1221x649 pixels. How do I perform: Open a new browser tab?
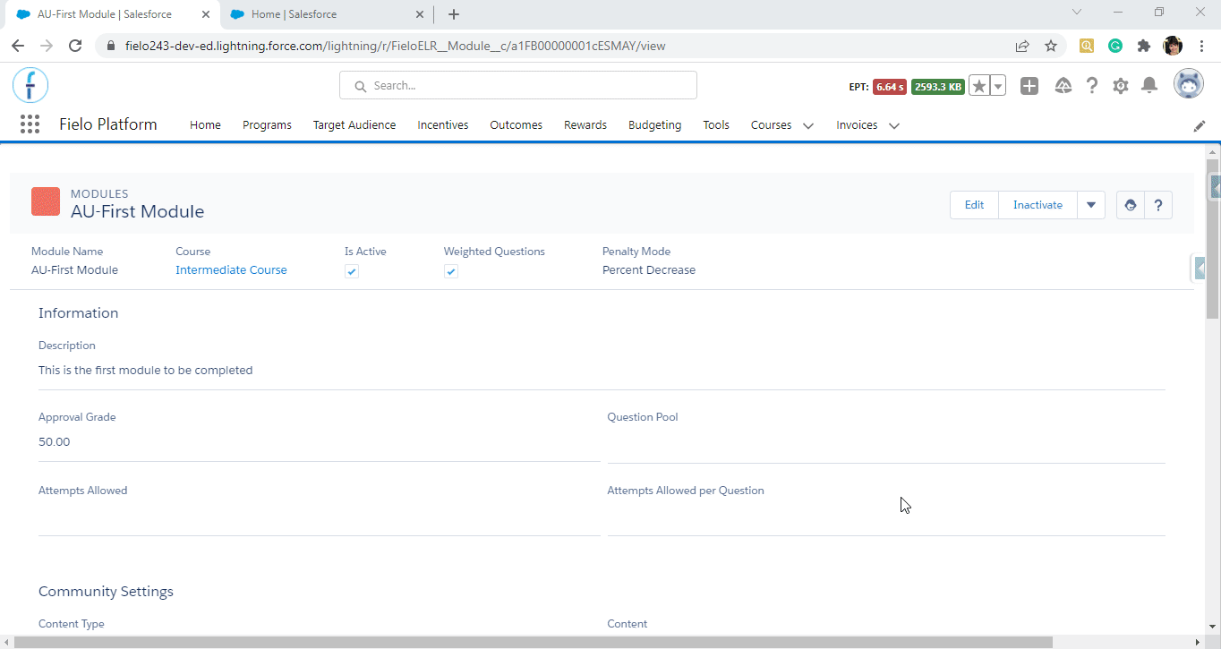coord(454,14)
